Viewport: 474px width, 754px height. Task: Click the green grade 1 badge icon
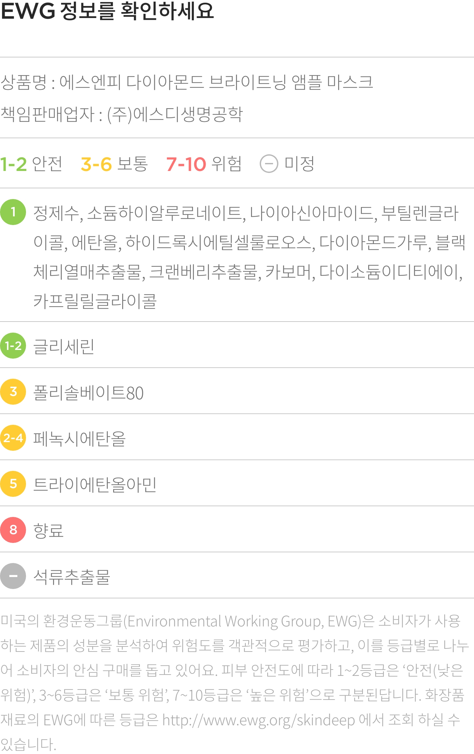click(13, 212)
